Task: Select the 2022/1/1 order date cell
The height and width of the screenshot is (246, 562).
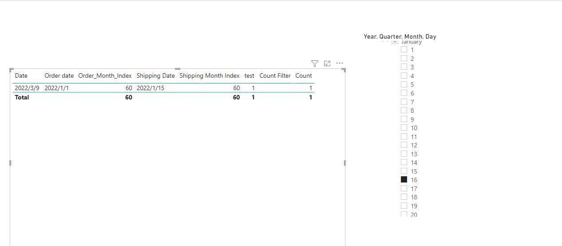Action: pyautogui.click(x=56, y=88)
